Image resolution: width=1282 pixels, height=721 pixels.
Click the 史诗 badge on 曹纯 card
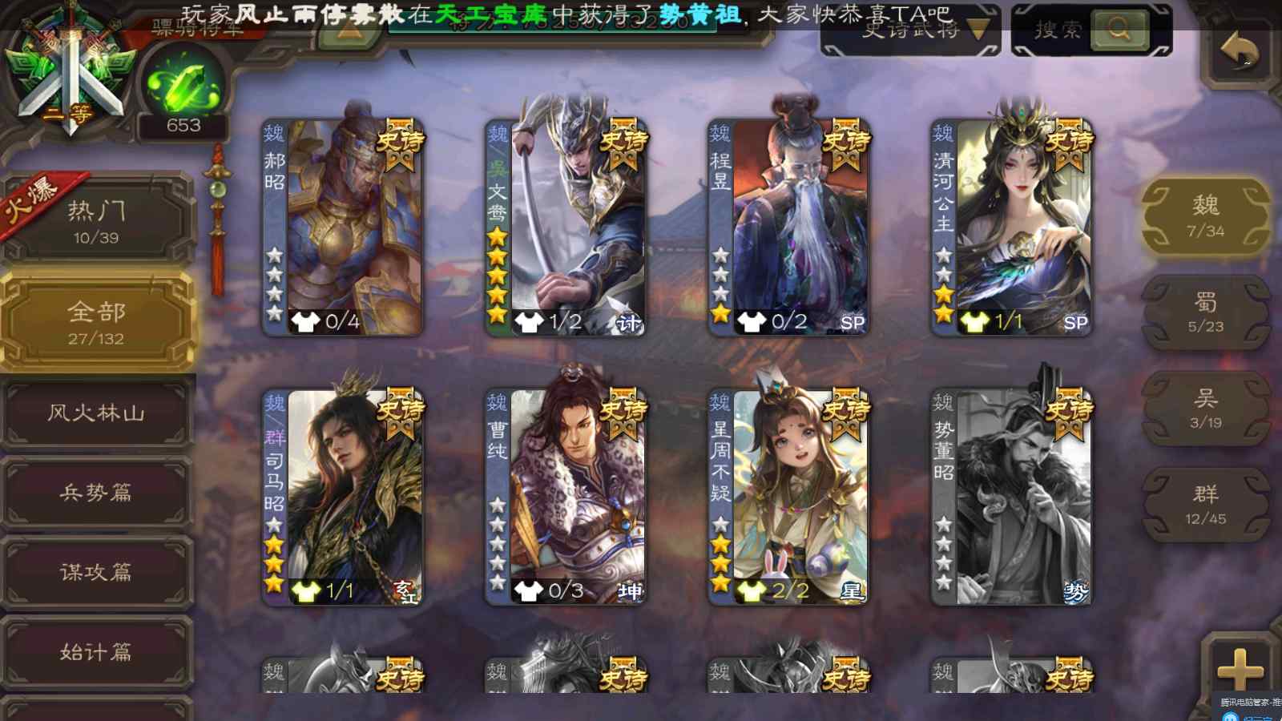pyautogui.click(x=623, y=414)
